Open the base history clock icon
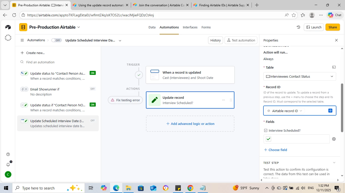345x193 pixels. tap(298, 27)
